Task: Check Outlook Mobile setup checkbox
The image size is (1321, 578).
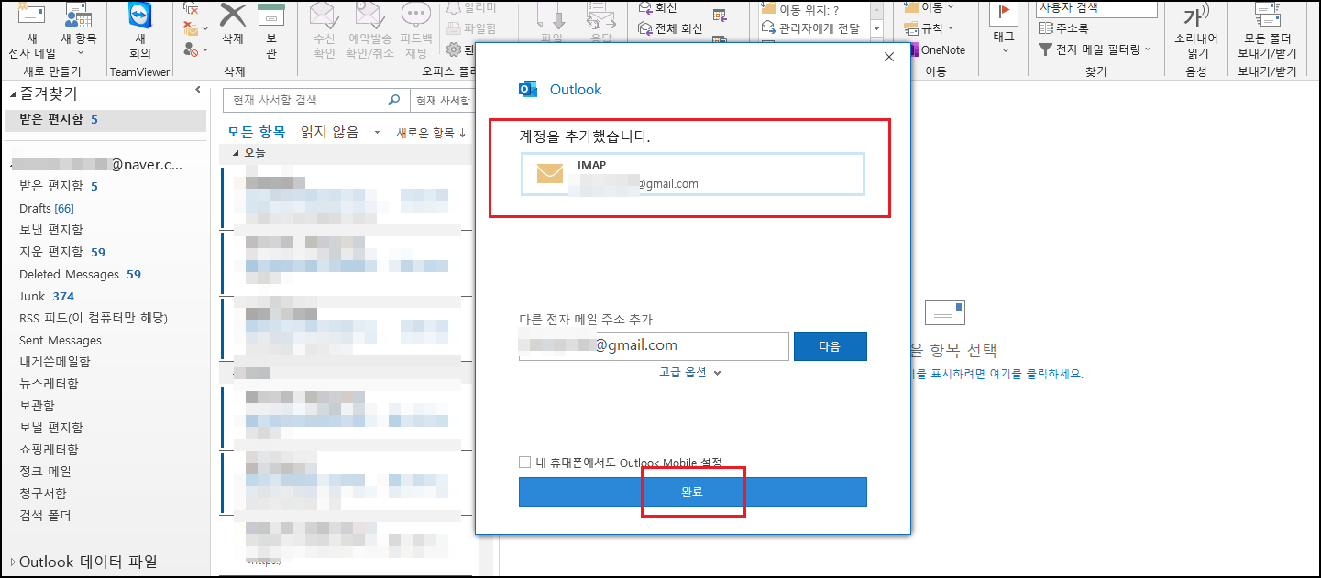Action: 524,463
